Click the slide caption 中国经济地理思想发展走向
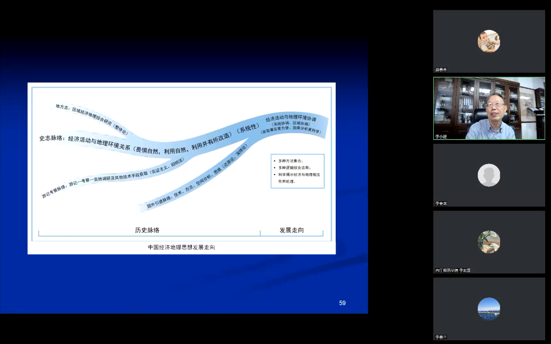 click(x=181, y=247)
